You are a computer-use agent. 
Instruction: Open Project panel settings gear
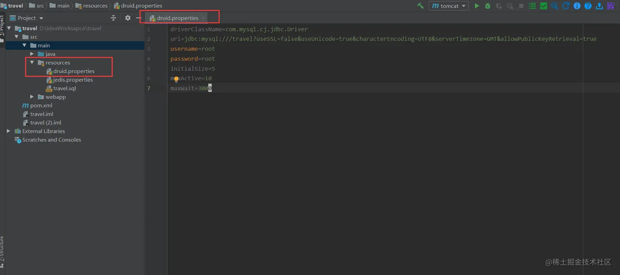[128, 18]
